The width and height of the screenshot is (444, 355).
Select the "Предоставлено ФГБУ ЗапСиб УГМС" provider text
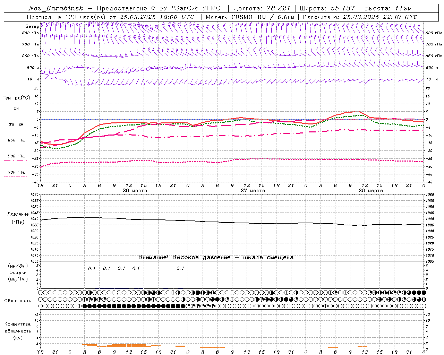161,8
